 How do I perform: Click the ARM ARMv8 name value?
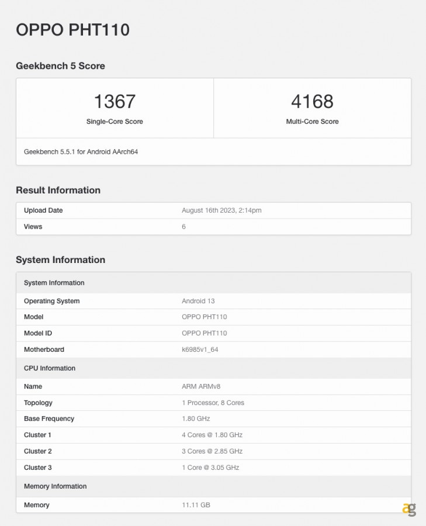[201, 386]
